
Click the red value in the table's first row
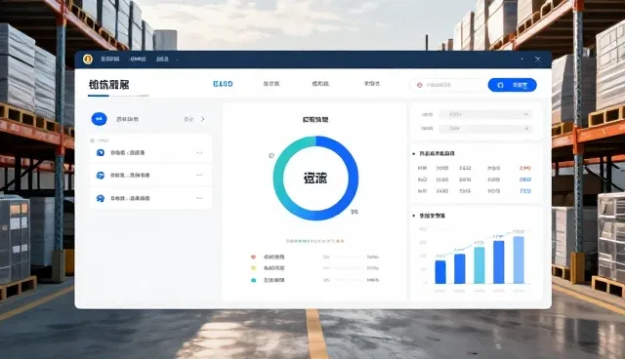(525, 168)
